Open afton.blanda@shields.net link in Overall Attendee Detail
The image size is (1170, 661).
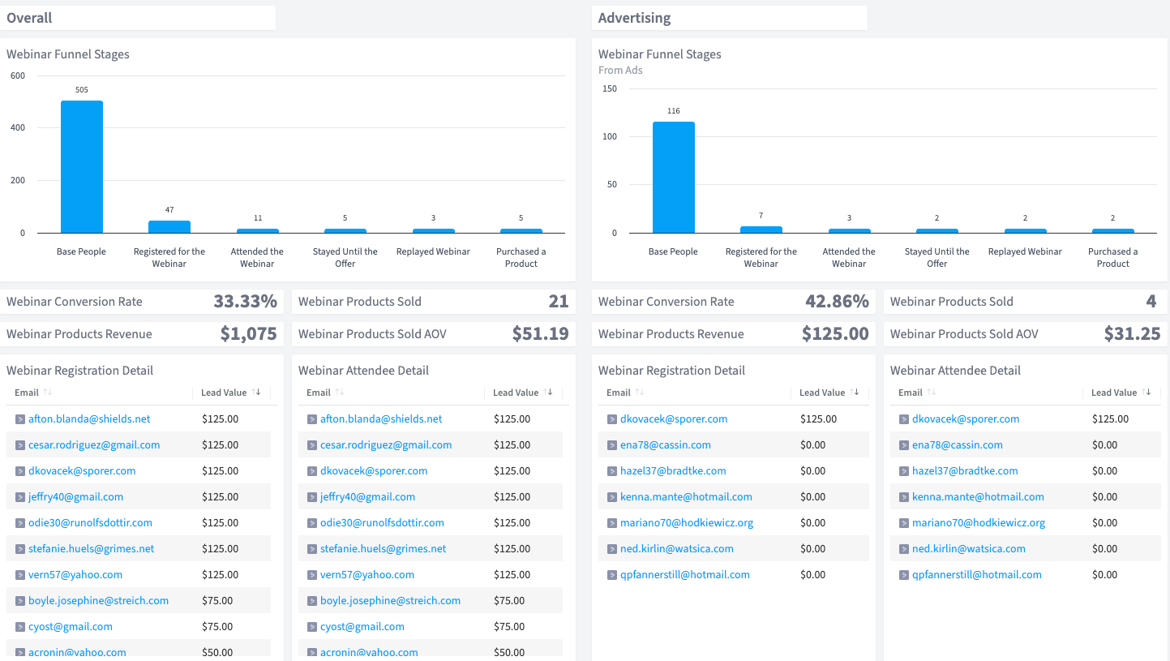(381, 419)
